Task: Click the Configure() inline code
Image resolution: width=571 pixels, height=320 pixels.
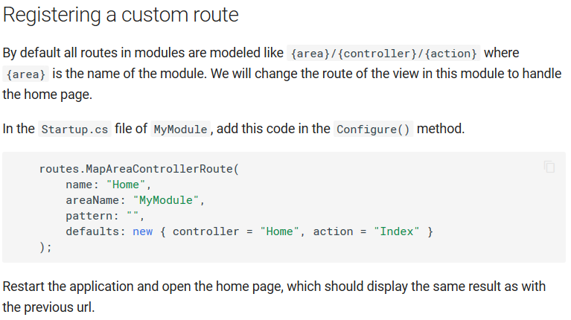Action: tap(373, 129)
